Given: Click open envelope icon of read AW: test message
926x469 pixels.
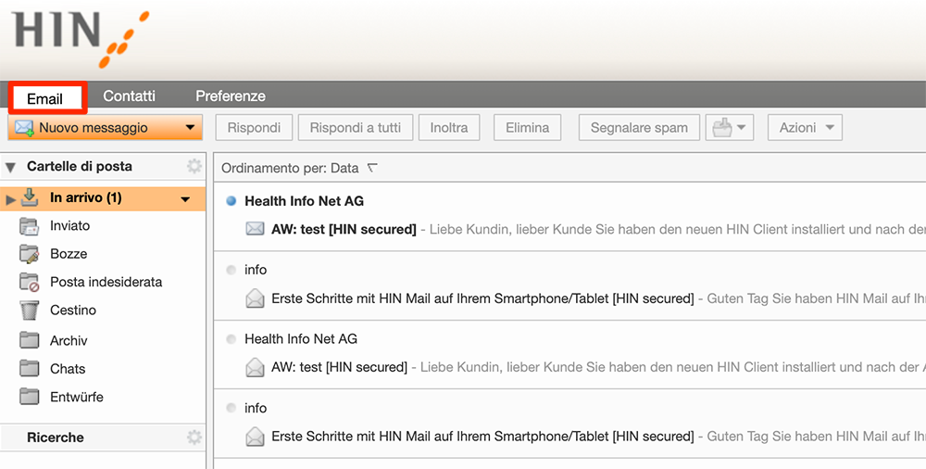Looking at the screenshot, I should [x=256, y=367].
